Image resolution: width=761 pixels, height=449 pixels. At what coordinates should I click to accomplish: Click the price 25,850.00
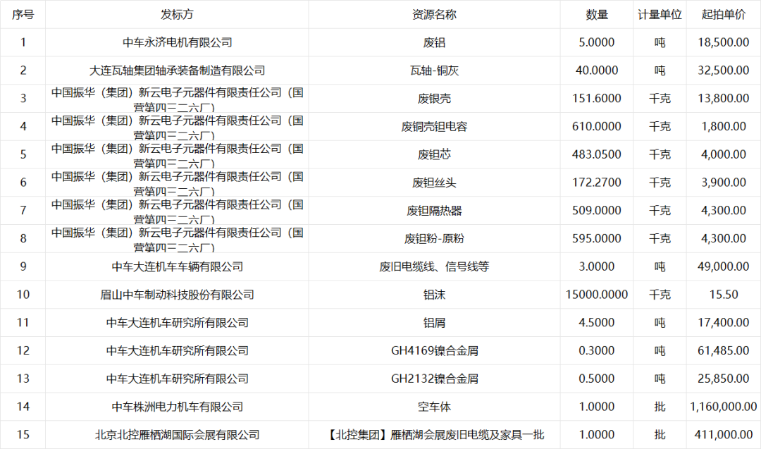723,379
